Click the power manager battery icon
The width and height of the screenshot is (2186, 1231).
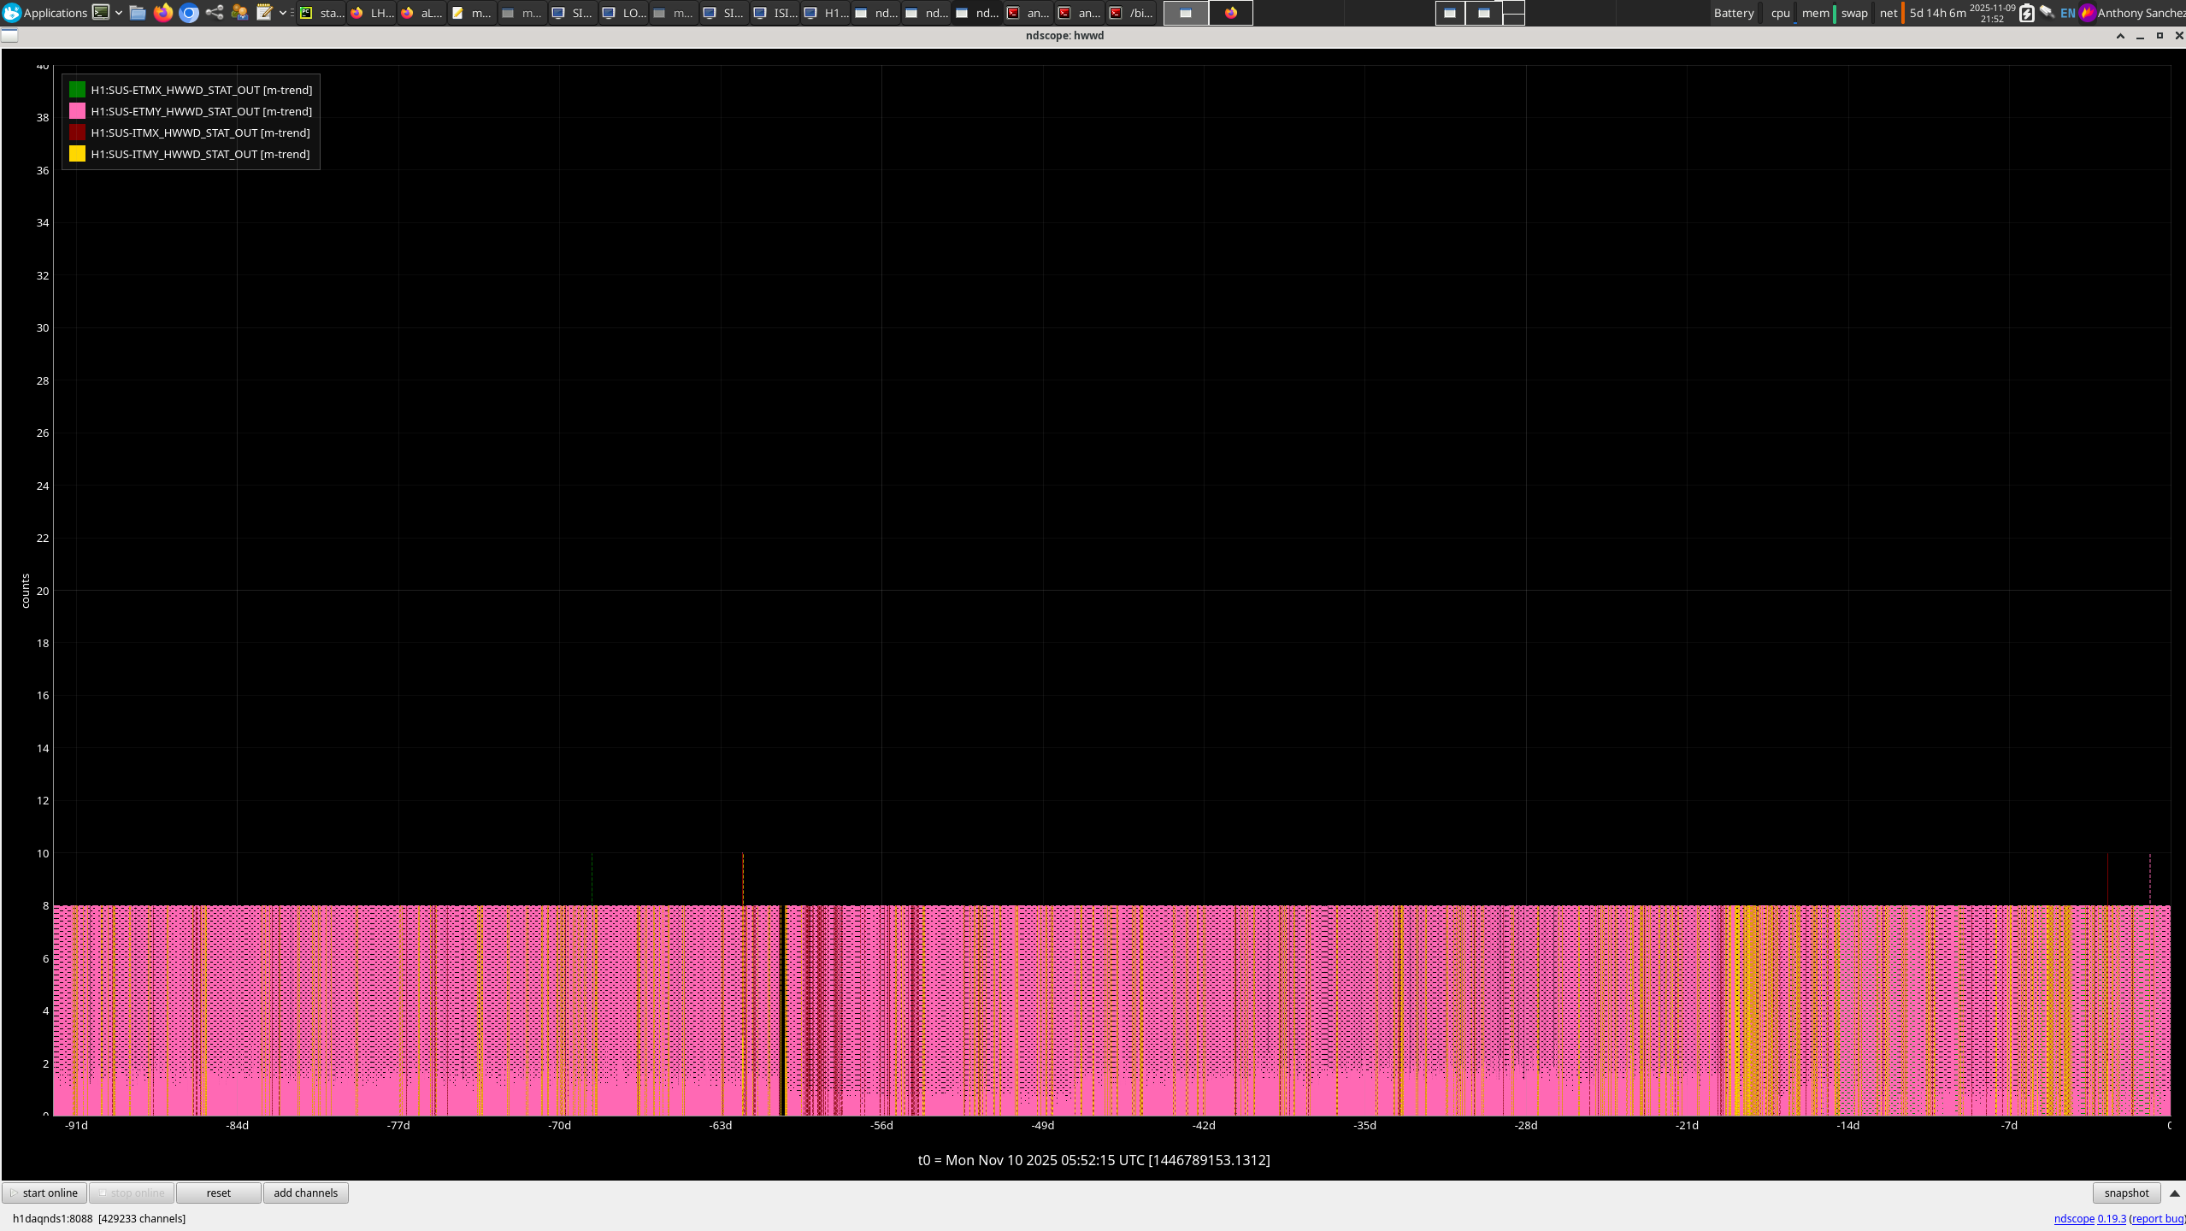pyautogui.click(x=2026, y=13)
